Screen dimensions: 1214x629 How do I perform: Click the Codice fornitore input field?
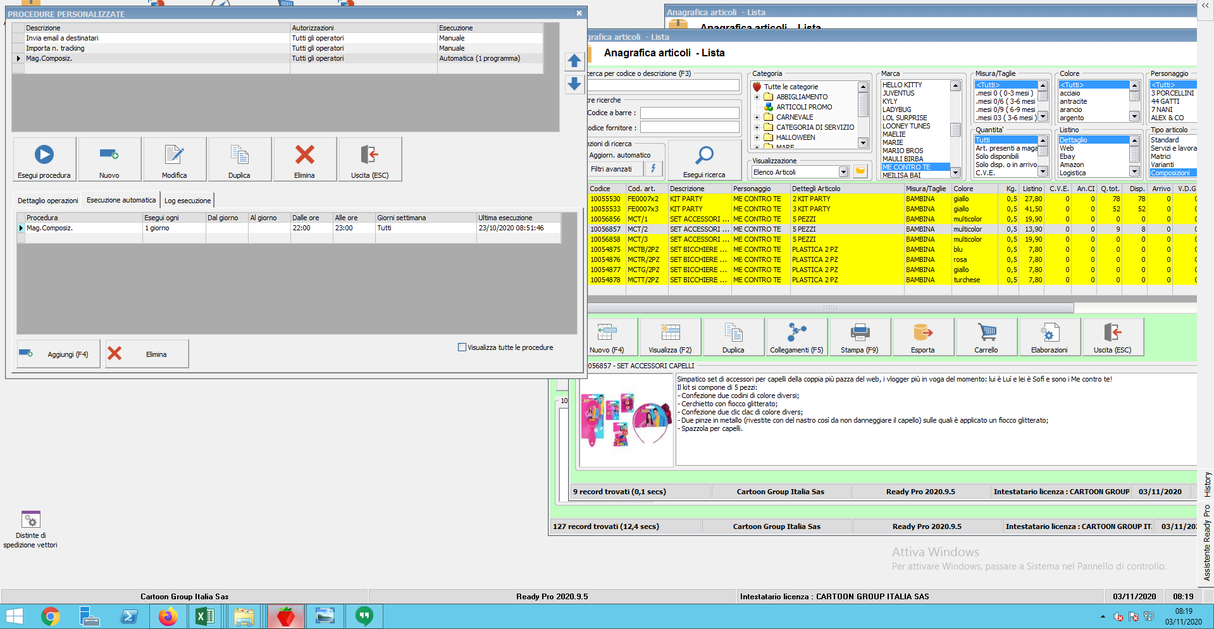click(x=690, y=127)
